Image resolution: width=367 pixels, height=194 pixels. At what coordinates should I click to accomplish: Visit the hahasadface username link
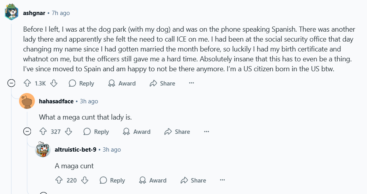point(56,101)
